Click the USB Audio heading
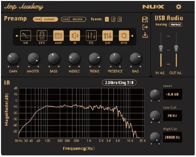 point(169,18)
